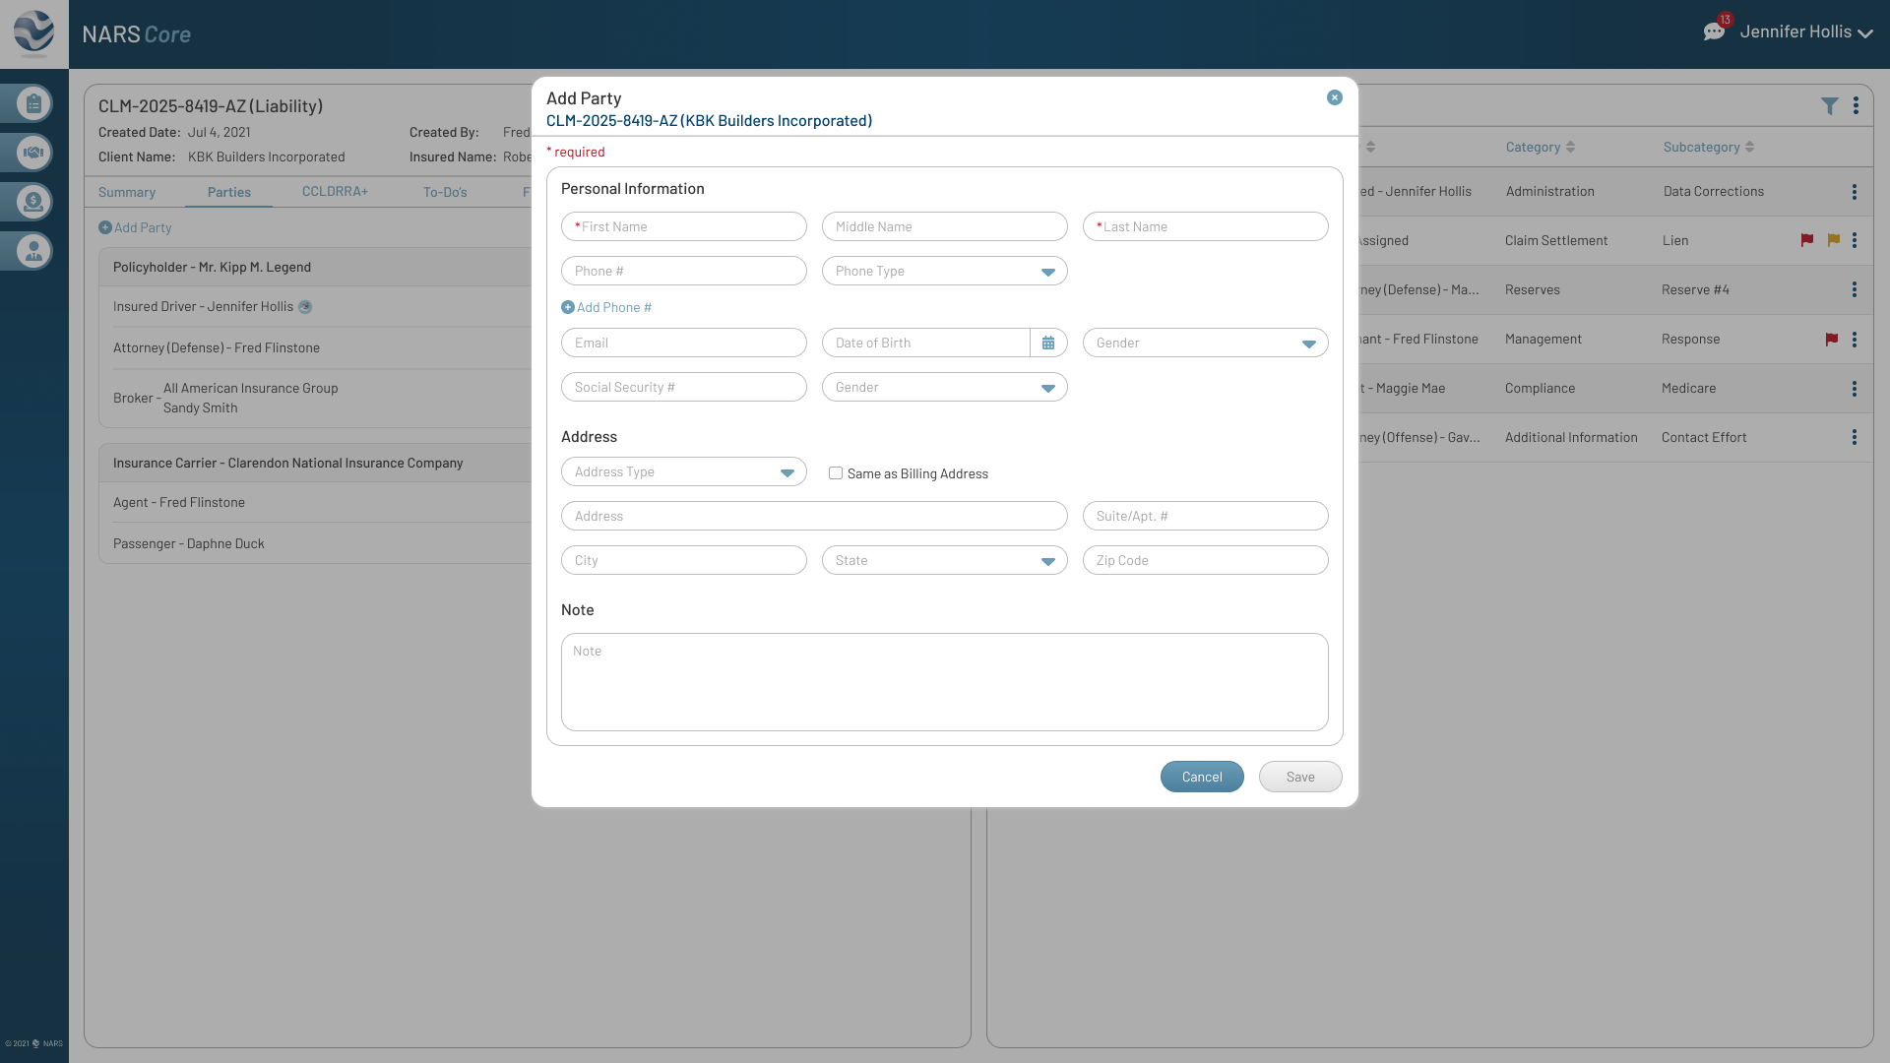Click inside the Note text area
Image resolution: width=1890 pixels, height=1063 pixels.
pos(944,681)
